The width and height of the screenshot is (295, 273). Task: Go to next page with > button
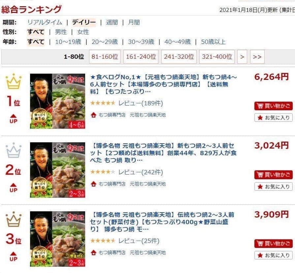242,57
